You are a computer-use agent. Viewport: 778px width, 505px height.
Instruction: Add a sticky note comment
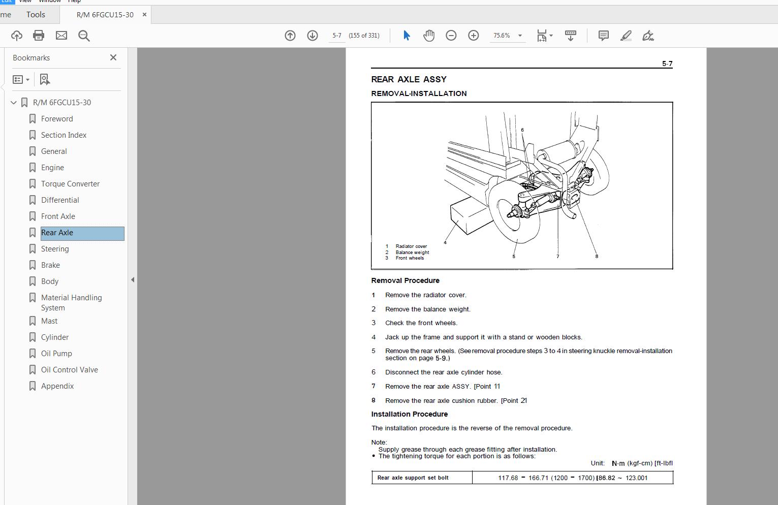(x=603, y=36)
